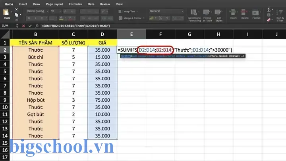Viewport: 286px width, 161px height.
Task: Open the Merge & Center dropdown arrow
Action: click(144, 18)
